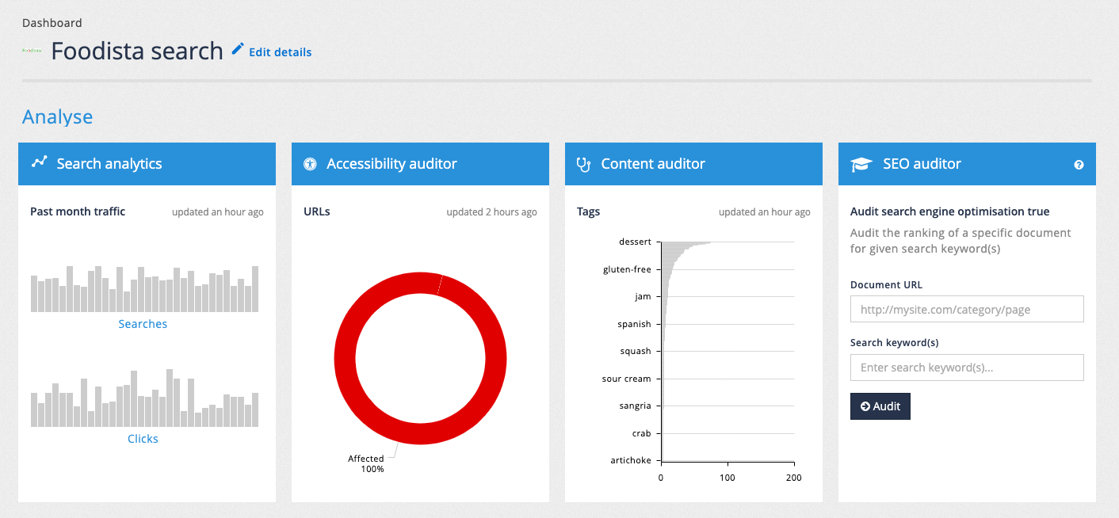
Task: Open the SEO auditor help icon
Action: 1078,165
